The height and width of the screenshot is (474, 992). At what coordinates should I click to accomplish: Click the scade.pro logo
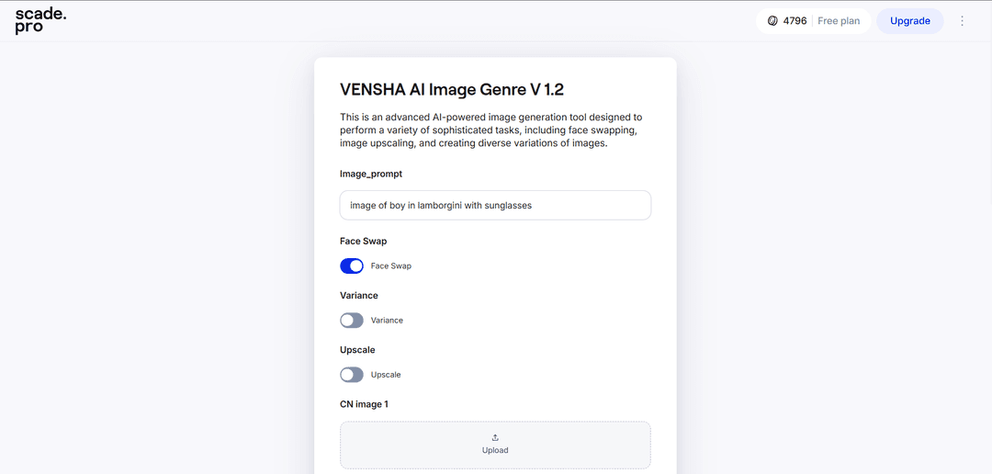coord(40,21)
